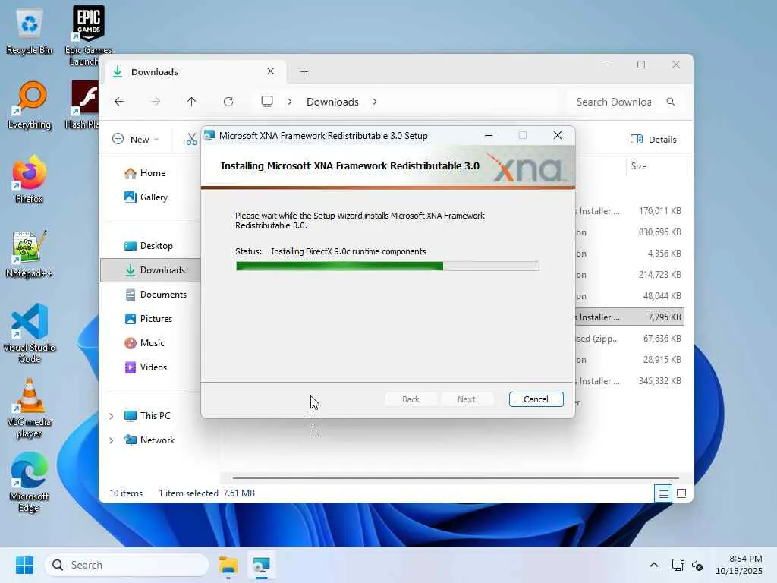Launch Epic Games Launcher desktop shortcut
The height and width of the screenshot is (583, 777).
coord(88,36)
